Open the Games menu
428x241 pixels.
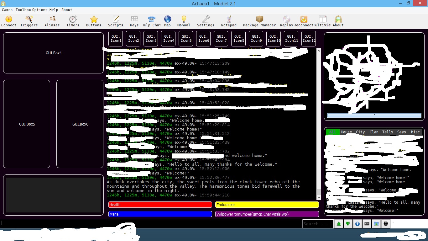click(x=7, y=10)
